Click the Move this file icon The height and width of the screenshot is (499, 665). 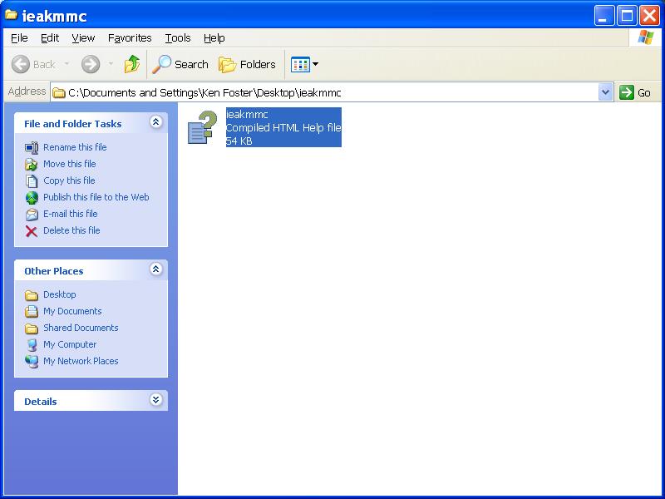[32, 164]
